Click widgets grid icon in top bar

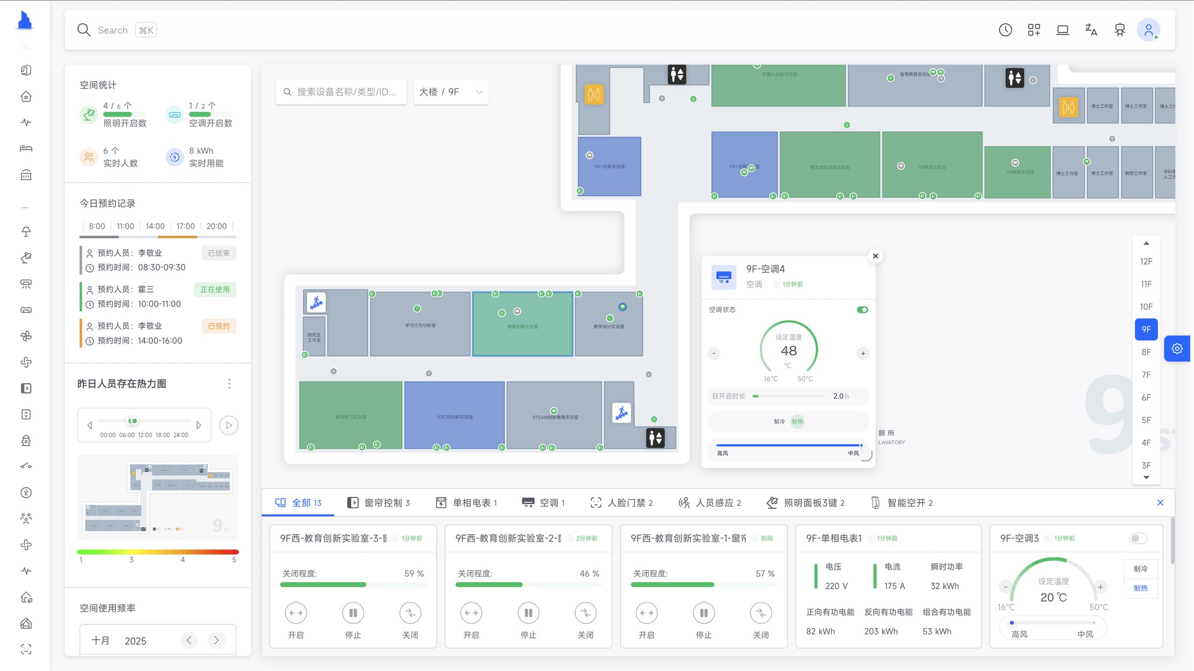click(1034, 30)
